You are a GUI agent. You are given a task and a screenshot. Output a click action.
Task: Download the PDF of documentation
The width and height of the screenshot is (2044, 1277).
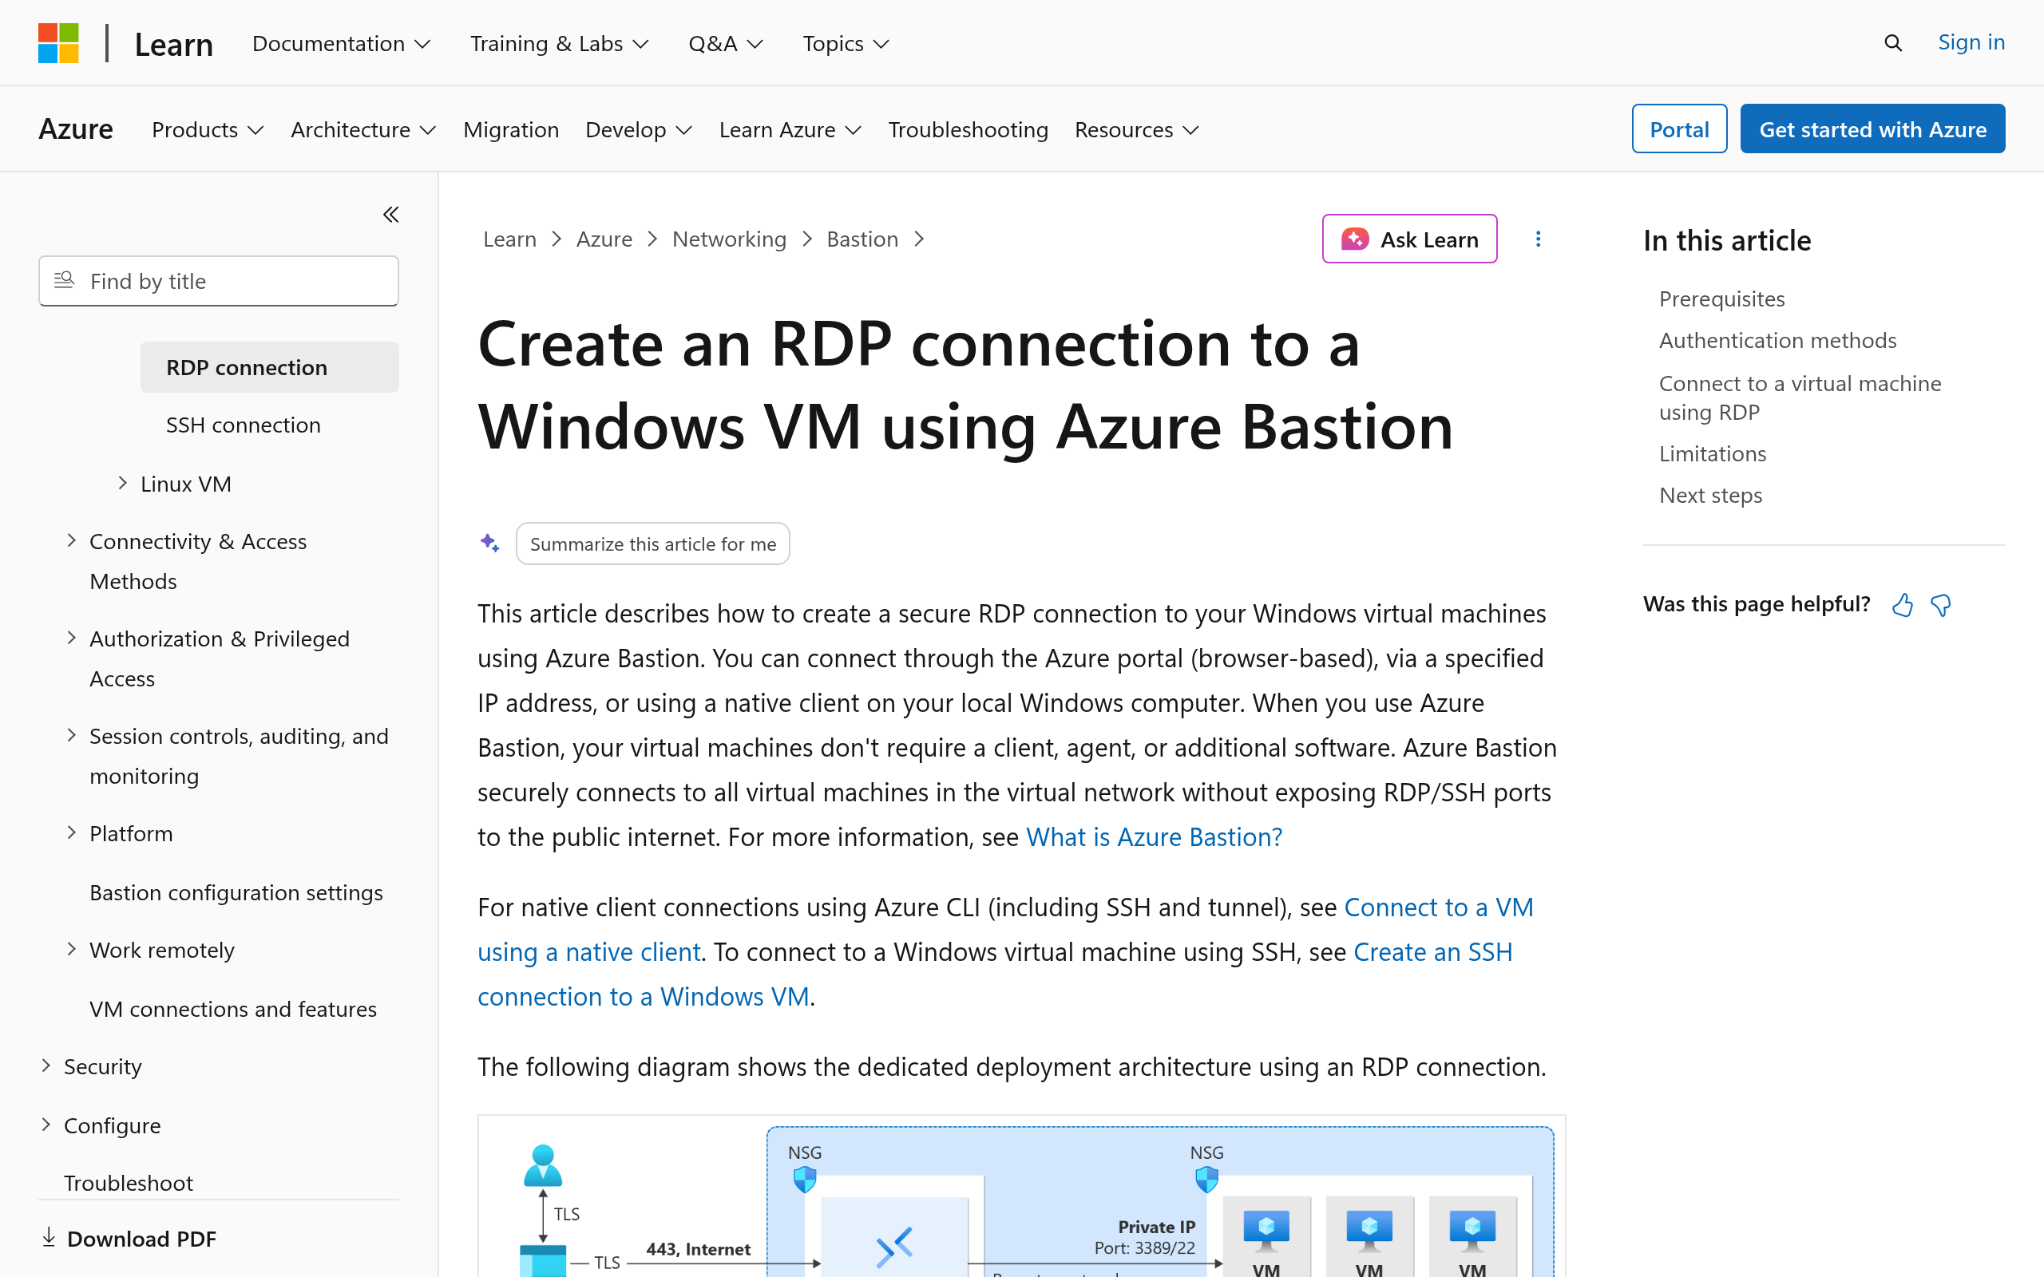point(129,1238)
